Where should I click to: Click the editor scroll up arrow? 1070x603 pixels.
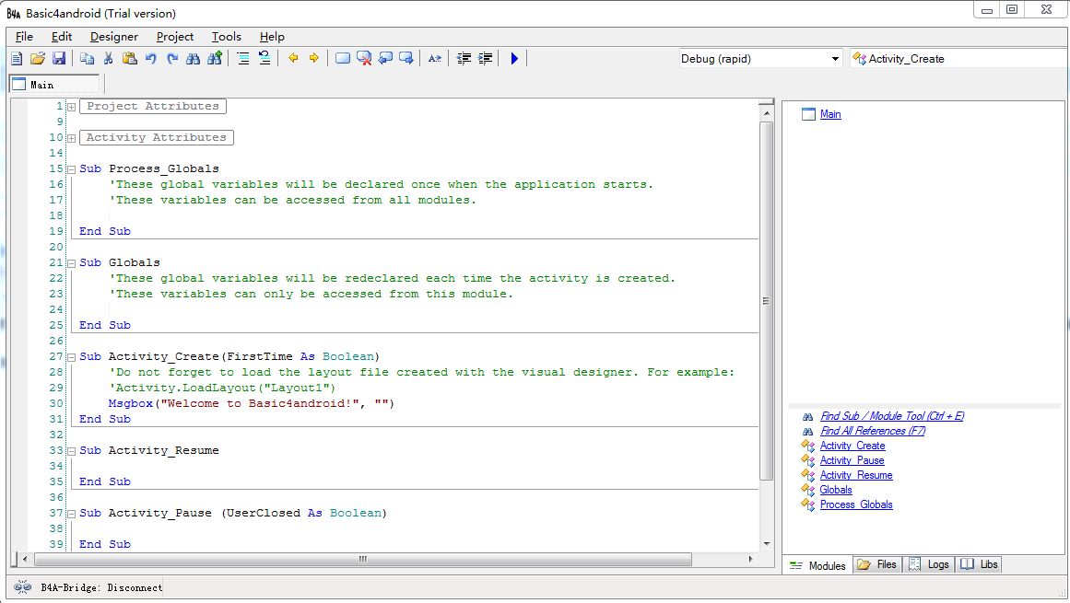767,113
